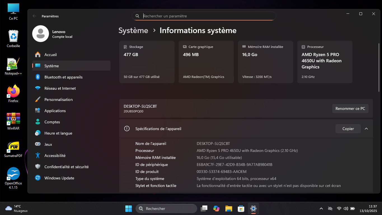Select Accueil in the sidebar
This screenshot has width=382, height=215.
coord(50,55)
